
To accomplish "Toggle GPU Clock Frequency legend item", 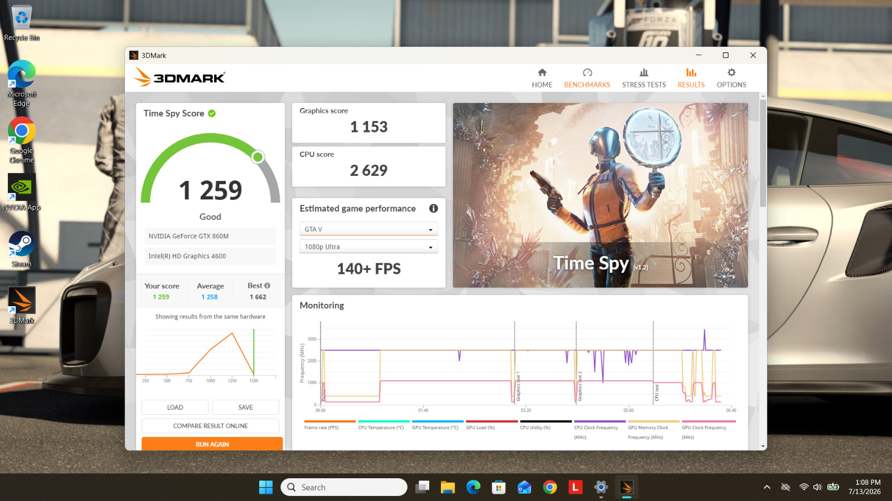I will click(707, 430).
